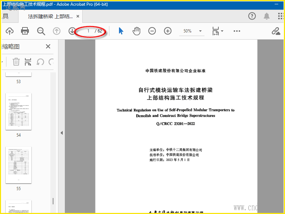Click the upload to cloud icon
285x214 pixels.
[x=10, y=31]
